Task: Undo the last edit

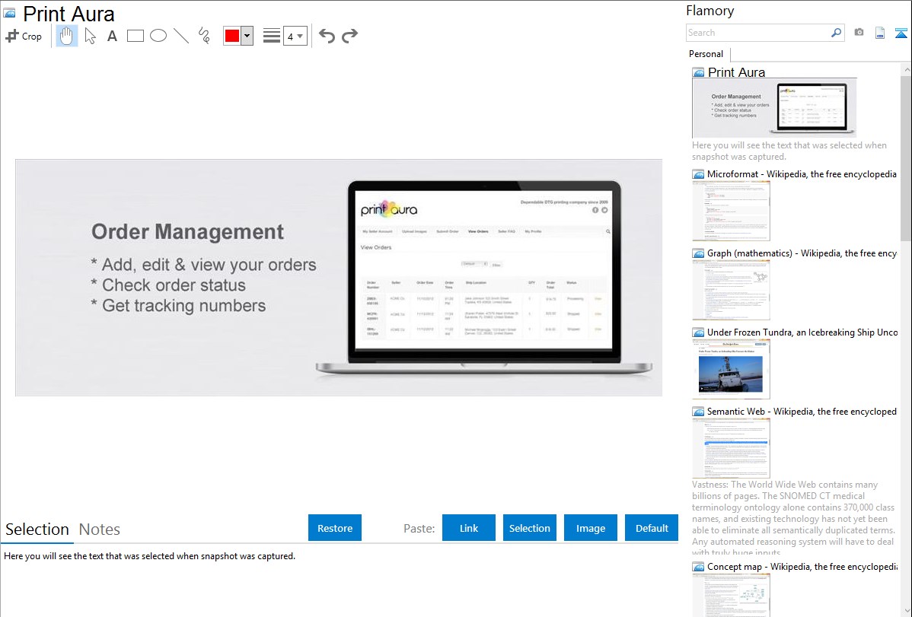Action: (327, 36)
